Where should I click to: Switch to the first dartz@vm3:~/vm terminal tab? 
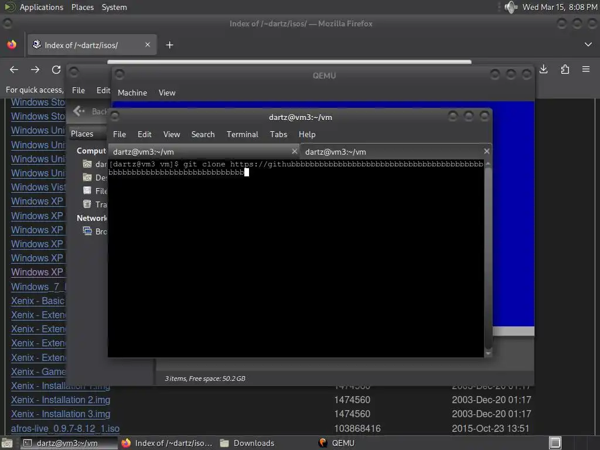tap(203, 152)
